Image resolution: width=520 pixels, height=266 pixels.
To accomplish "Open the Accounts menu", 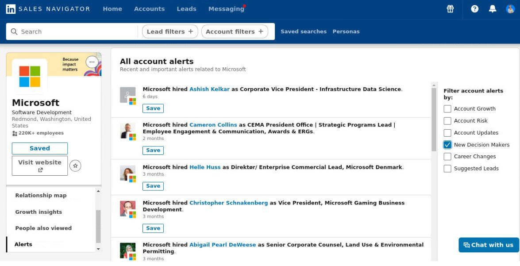I will point(149,9).
